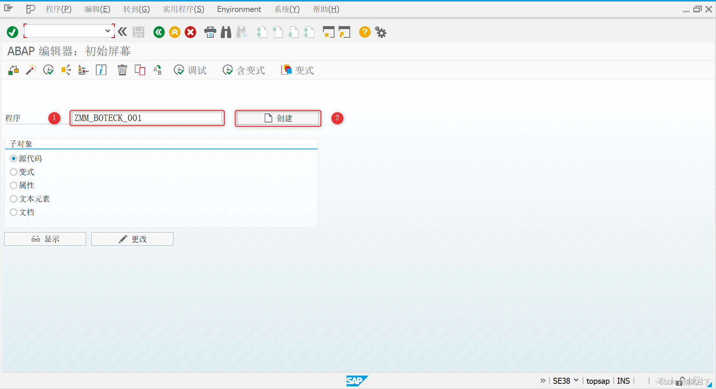Click the 变式 (variants) icon
This screenshot has height=389, width=716.
(297, 70)
